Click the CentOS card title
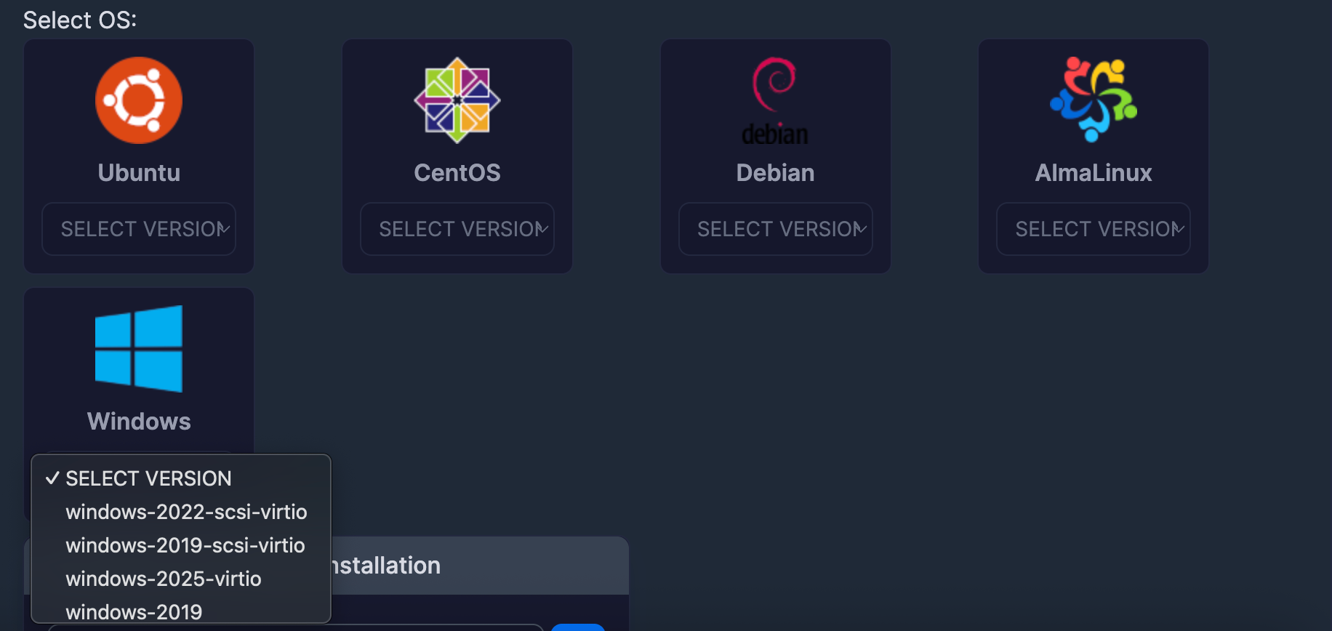 tap(457, 173)
